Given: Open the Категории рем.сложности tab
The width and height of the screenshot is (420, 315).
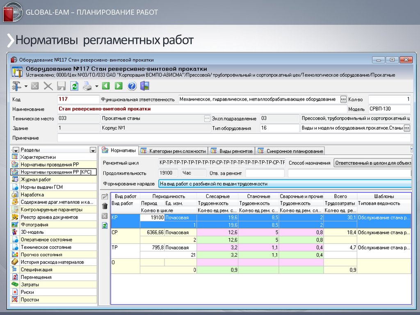Looking at the screenshot, I should tap(173, 151).
